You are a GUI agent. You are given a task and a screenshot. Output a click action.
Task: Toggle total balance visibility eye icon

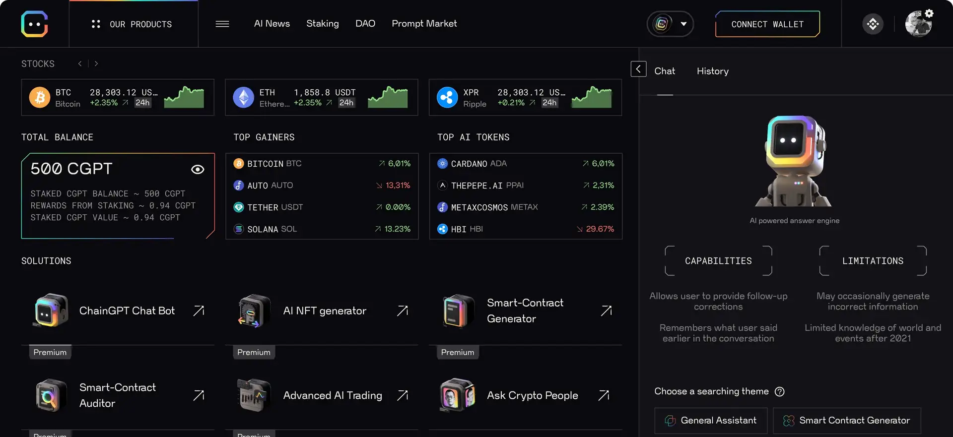tap(198, 170)
